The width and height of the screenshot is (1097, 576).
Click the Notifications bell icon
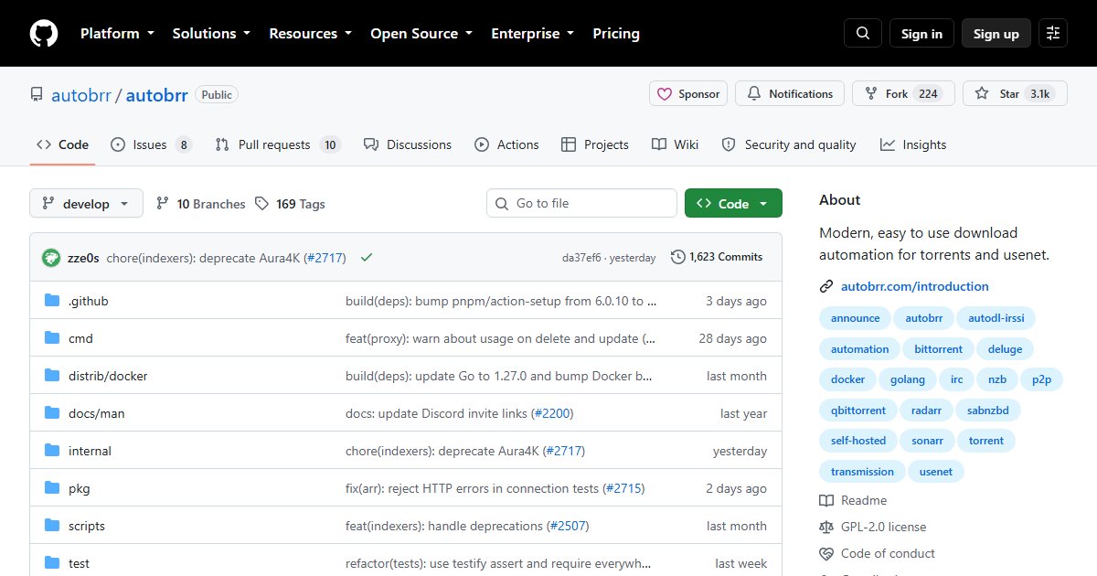click(x=754, y=94)
